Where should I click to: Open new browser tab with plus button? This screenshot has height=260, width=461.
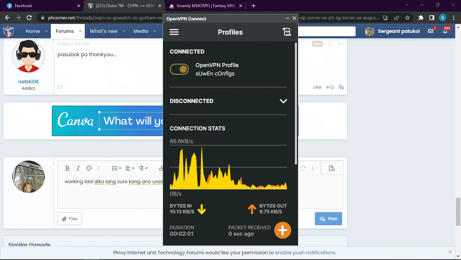click(x=254, y=6)
